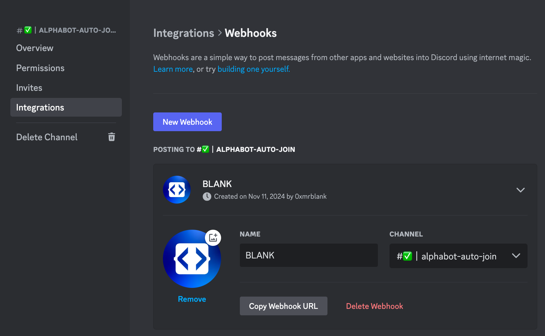Click the Webhooks breadcrumb title
This screenshot has width=545, height=336.
coord(251,33)
